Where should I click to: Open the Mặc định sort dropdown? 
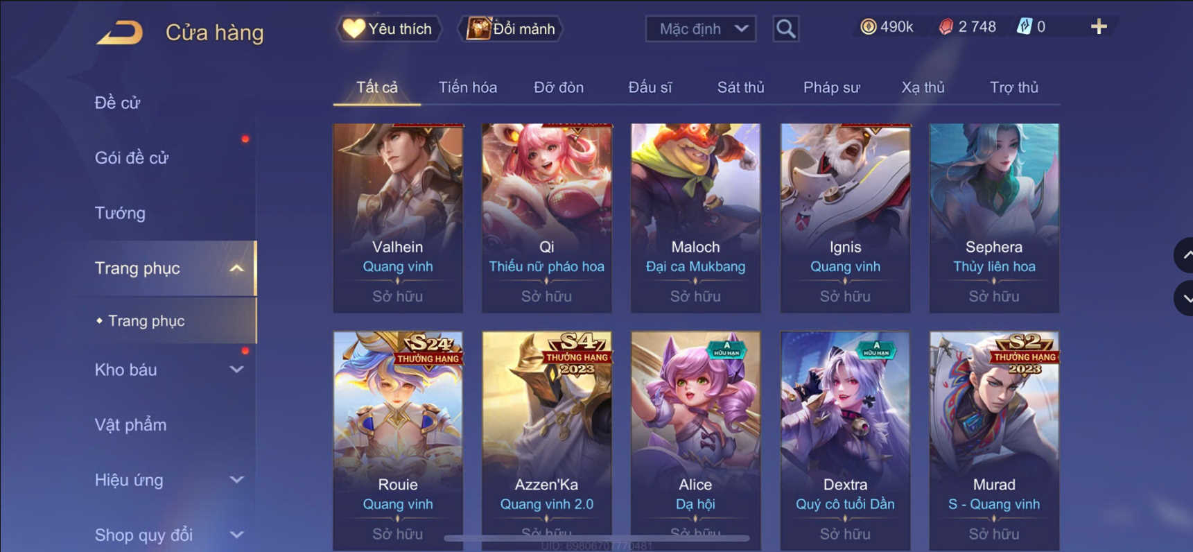[700, 29]
